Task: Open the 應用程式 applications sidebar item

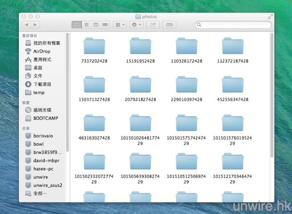Action: click(x=42, y=59)
